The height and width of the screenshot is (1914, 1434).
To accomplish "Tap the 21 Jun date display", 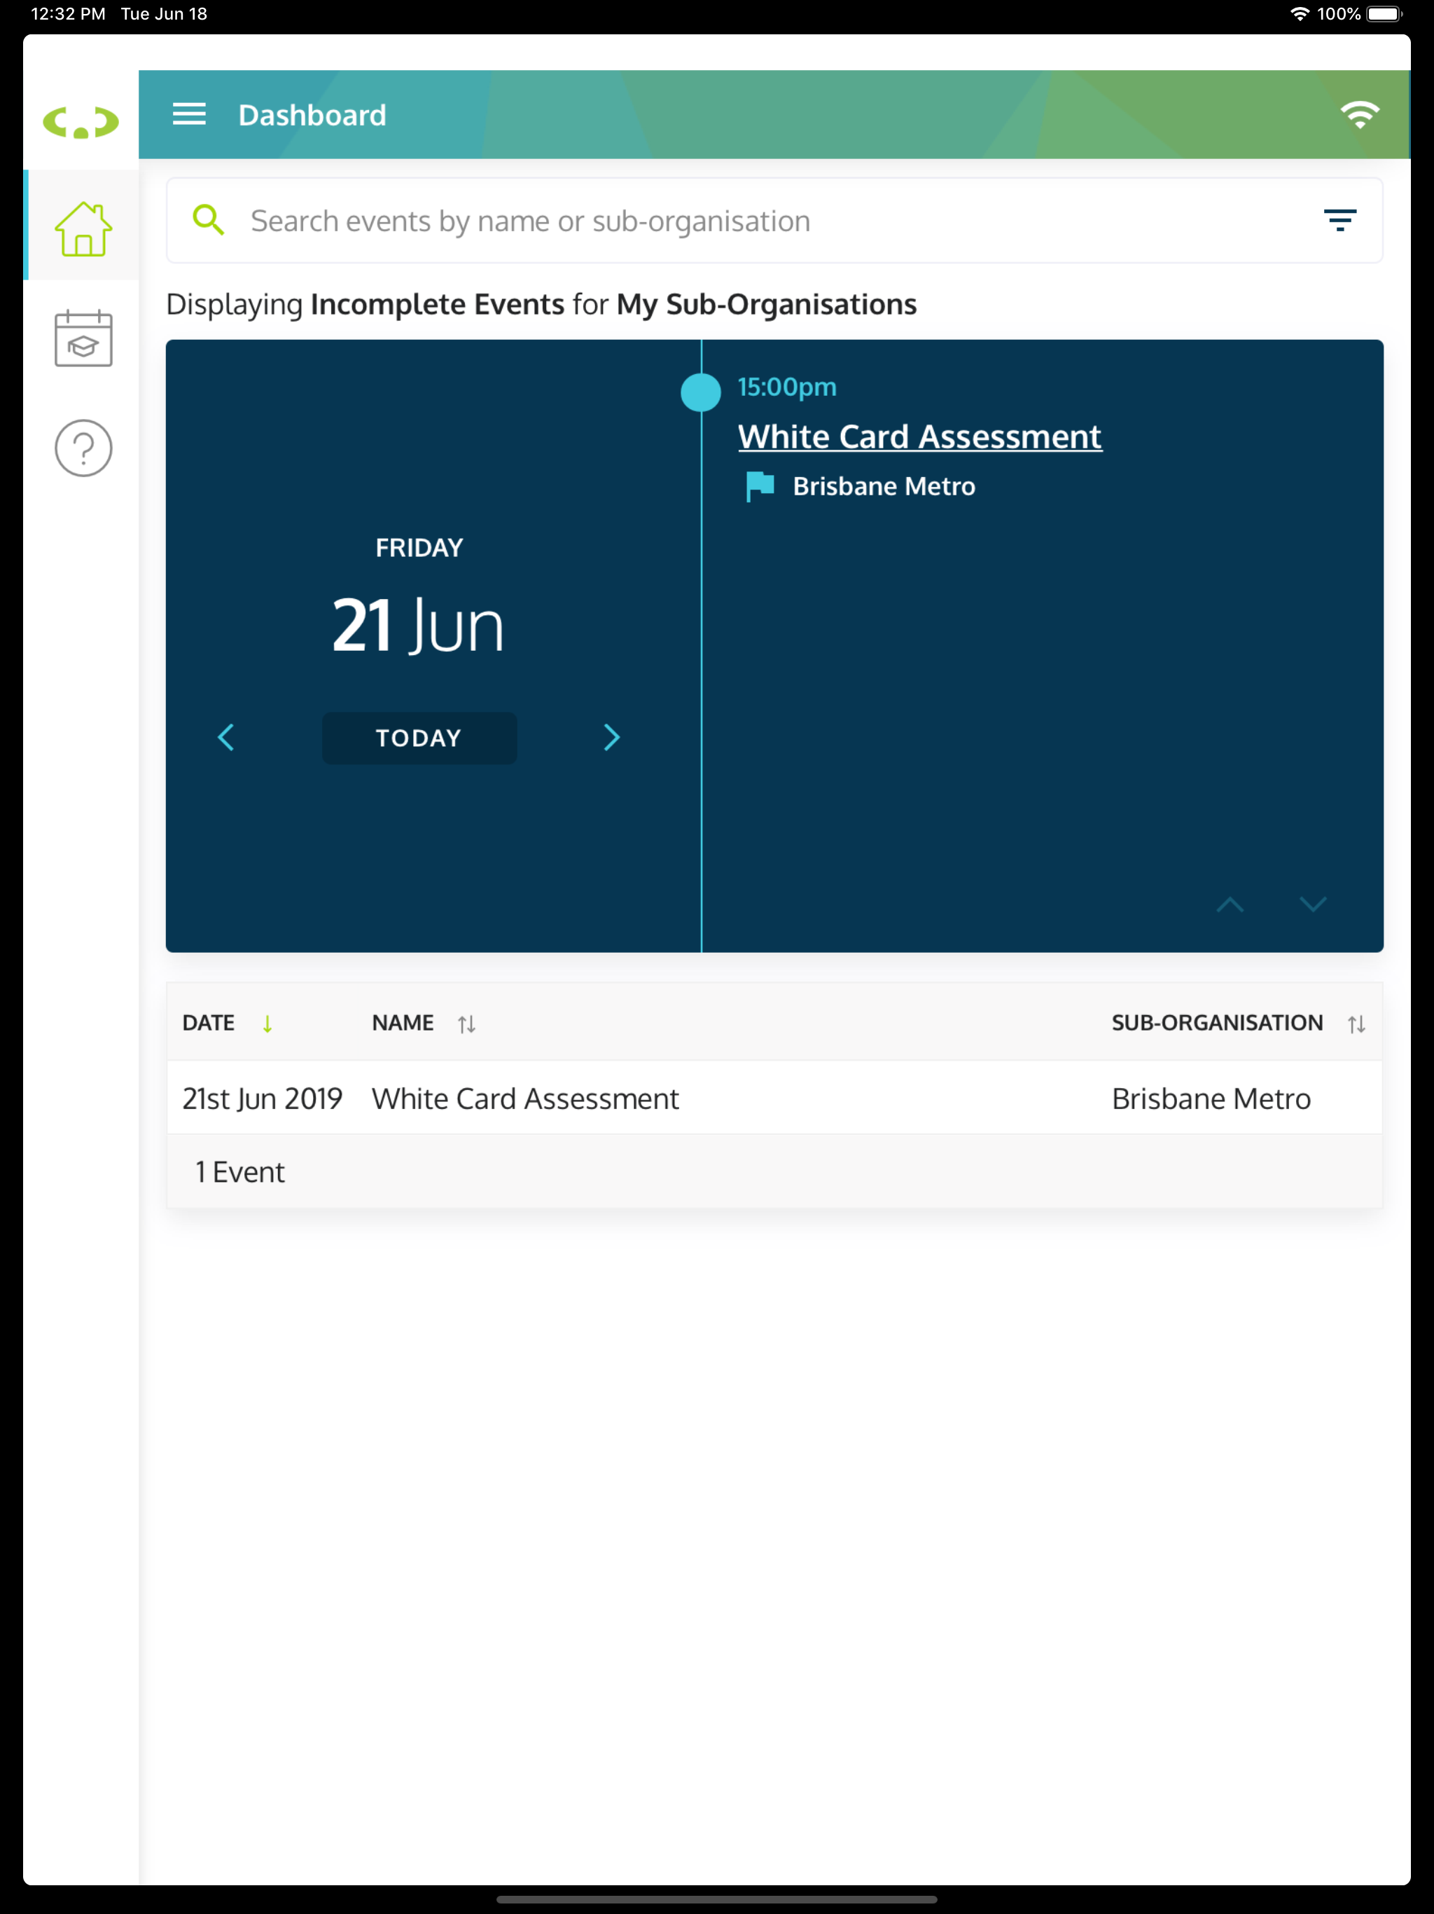I will tap(419, 625).
